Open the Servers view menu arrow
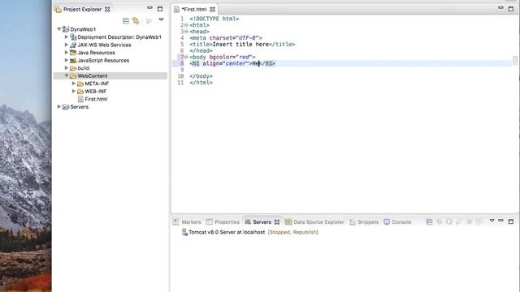Screen dimensions: 520x292 point(492,221)
